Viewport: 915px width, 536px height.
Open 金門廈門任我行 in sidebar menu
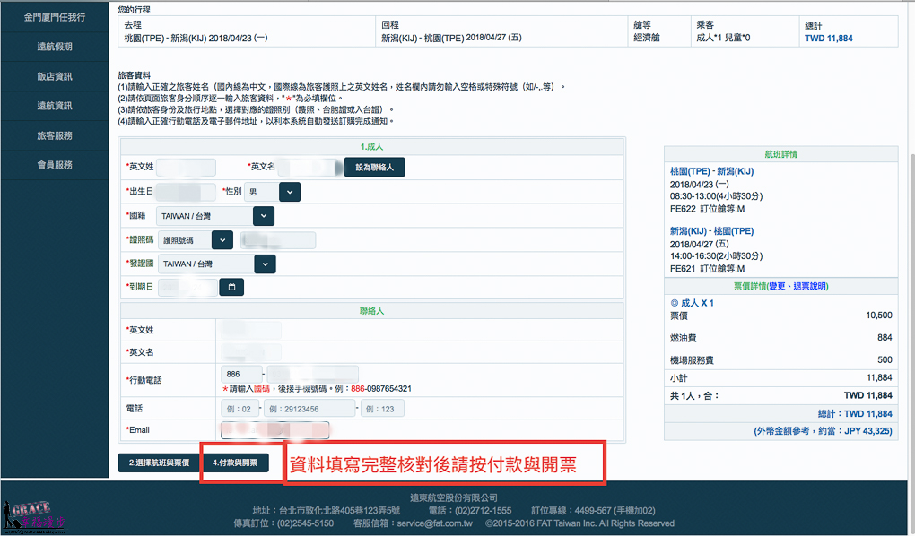[55, 18]
